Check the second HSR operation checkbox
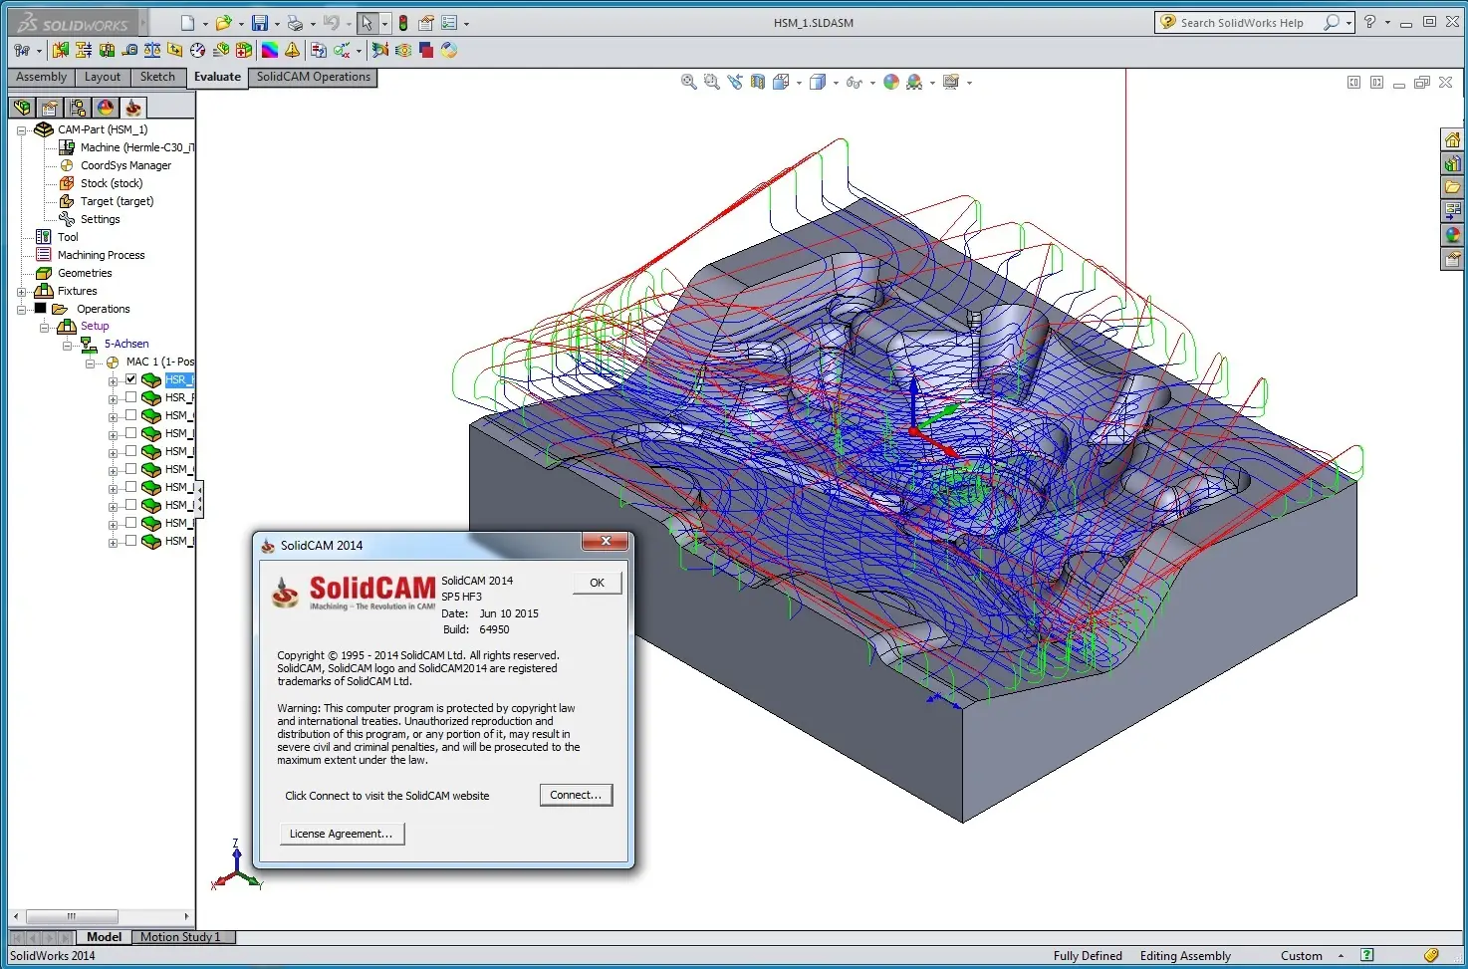Screen dimensions: 1468x969 coord(130,397)
